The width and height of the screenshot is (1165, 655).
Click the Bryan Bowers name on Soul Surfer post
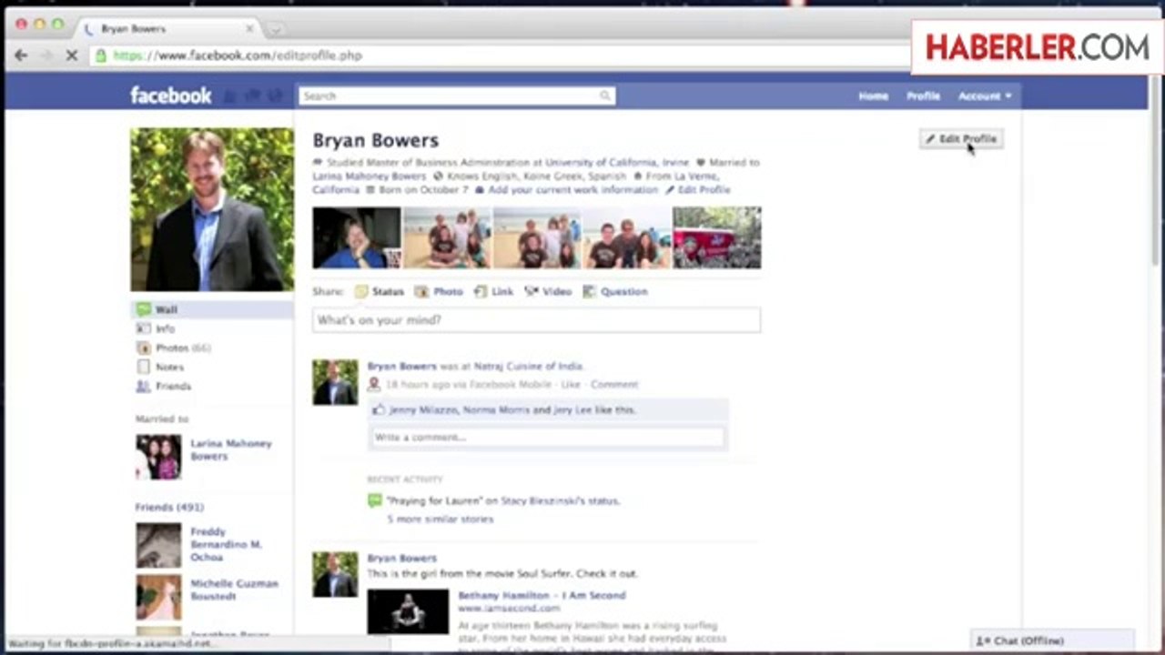[402, 559]
